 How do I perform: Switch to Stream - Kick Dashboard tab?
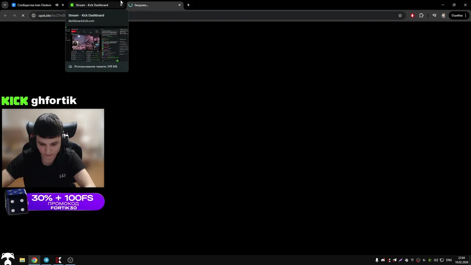96,5
